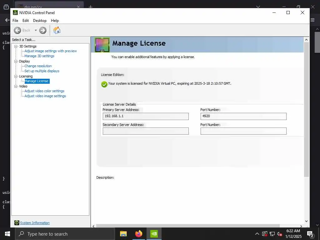This screenshot has width=320, height=240.
Task: Add new tab in background window
Action: pos(91,7)
